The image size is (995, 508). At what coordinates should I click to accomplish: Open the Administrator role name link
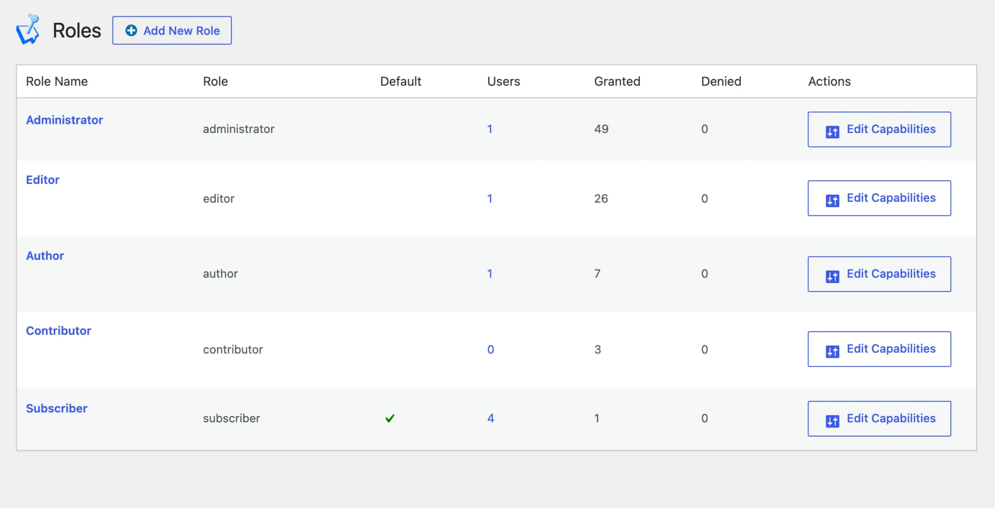[x=64, y=120]
